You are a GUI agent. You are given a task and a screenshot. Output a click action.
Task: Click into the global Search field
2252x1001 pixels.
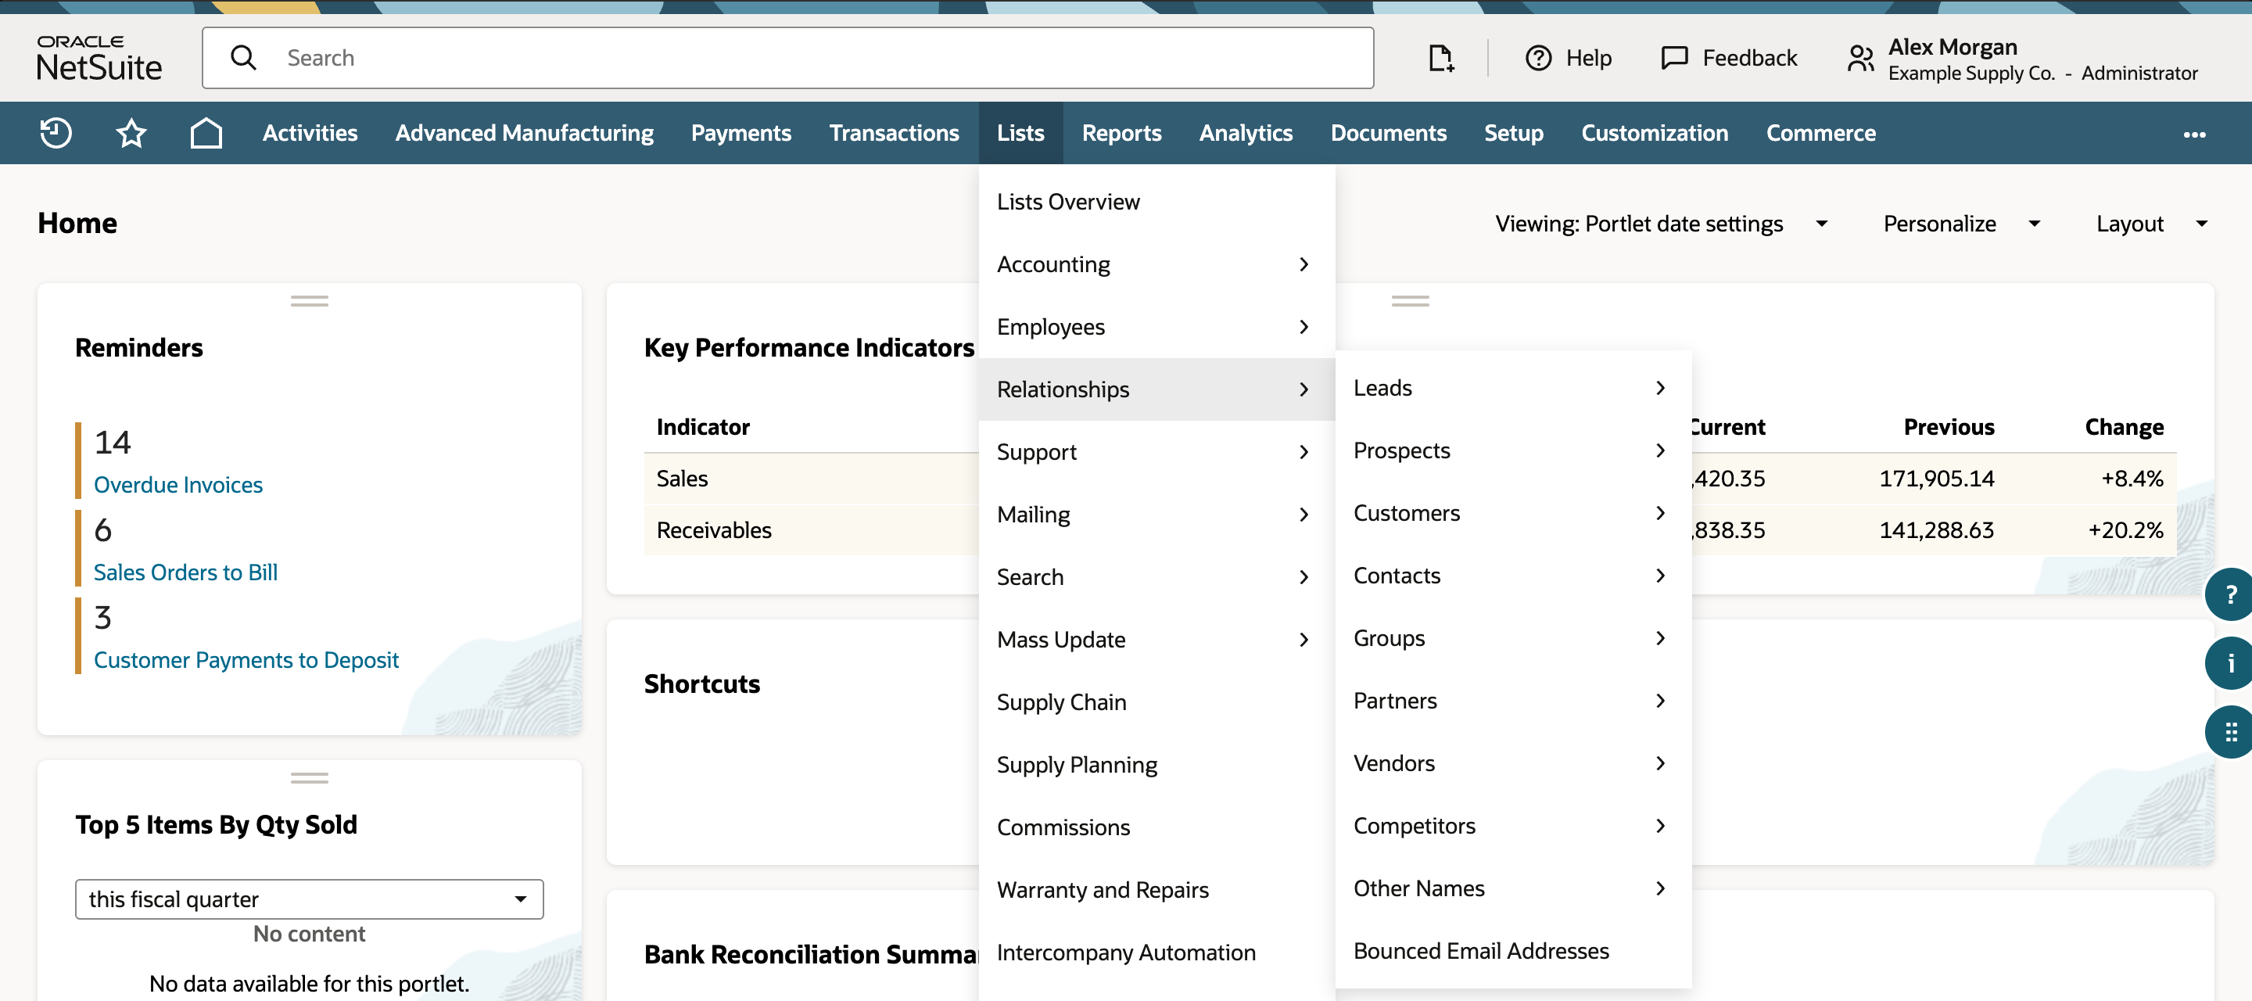(787, 58)
